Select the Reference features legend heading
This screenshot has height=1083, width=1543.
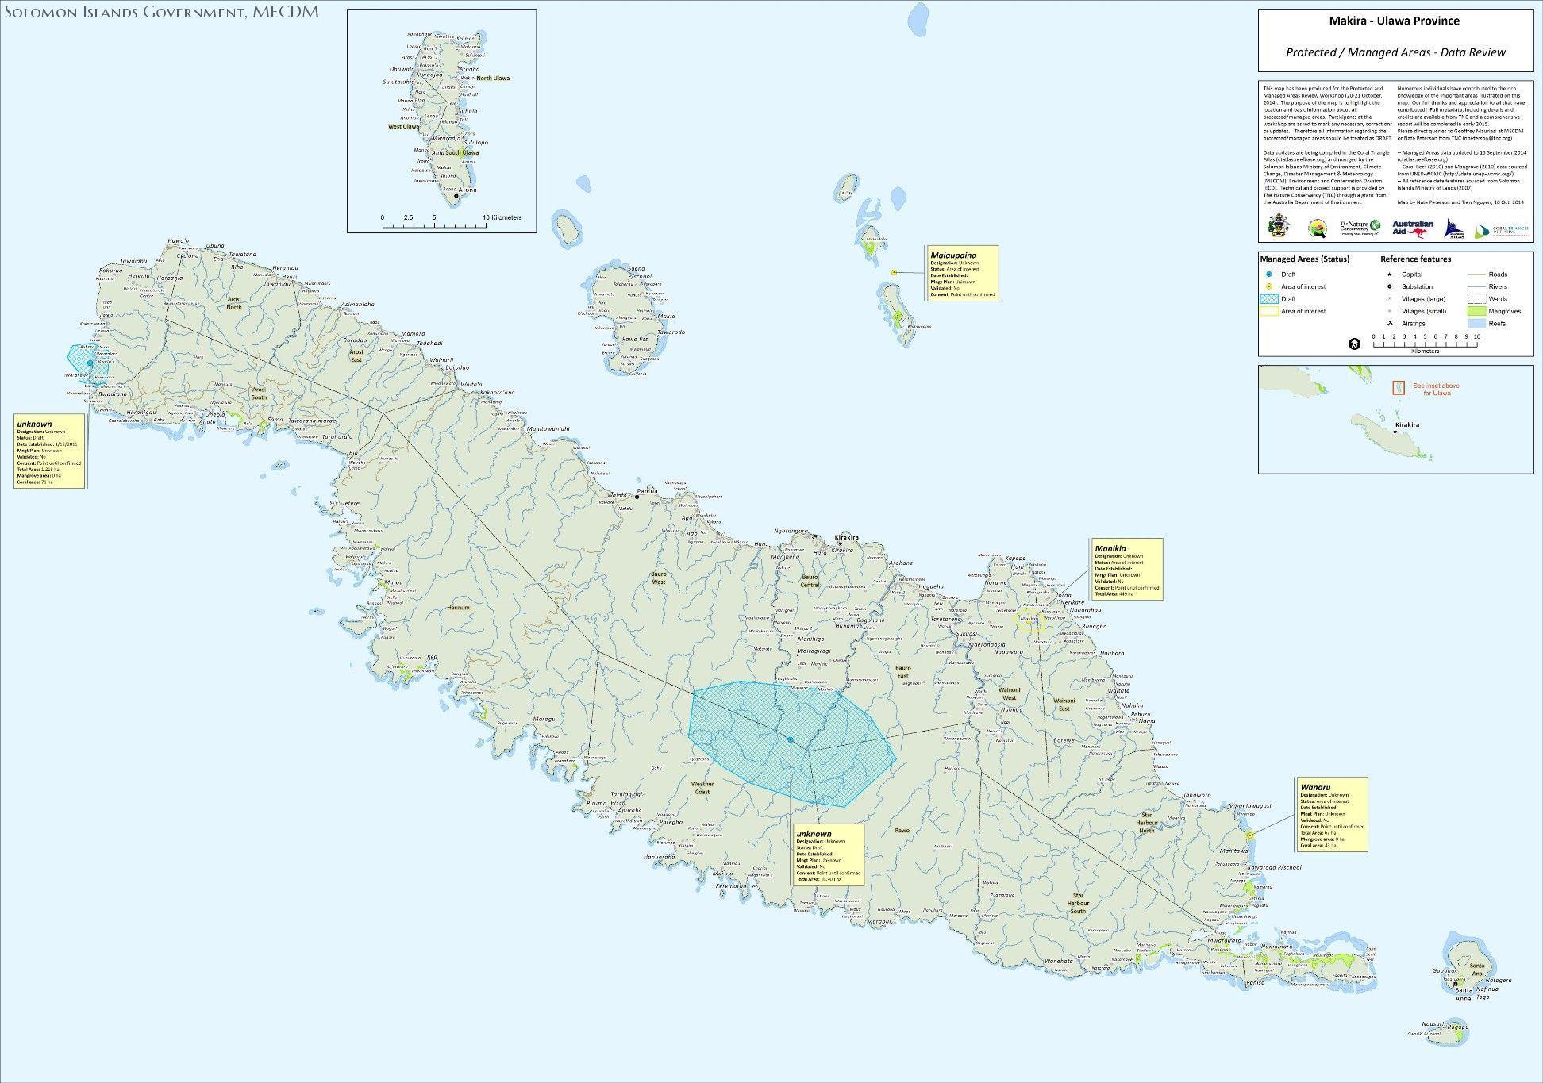click(1416, 259)
